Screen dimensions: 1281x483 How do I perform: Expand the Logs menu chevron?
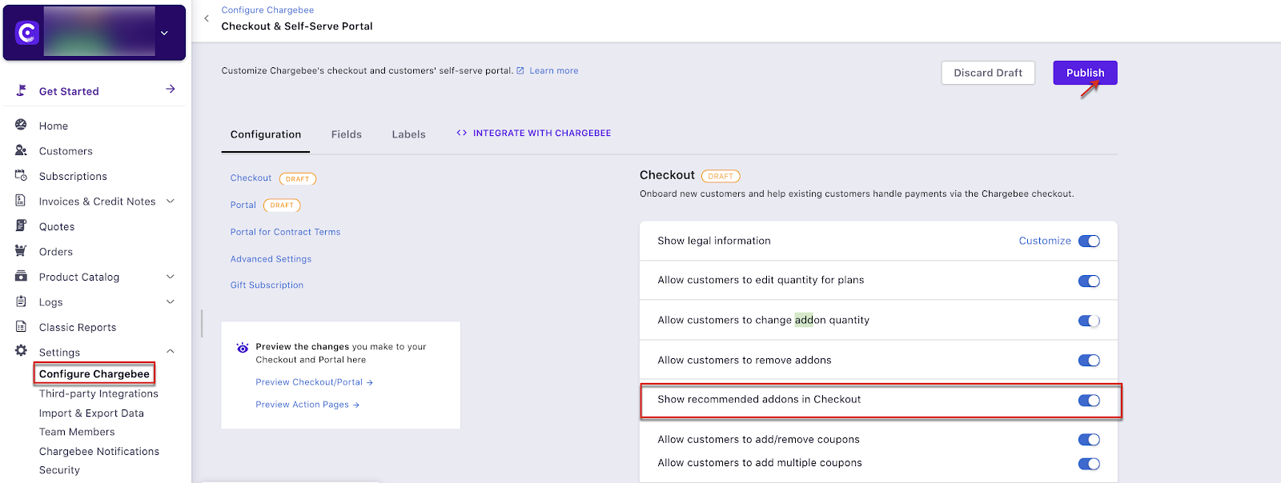point(171,301)
